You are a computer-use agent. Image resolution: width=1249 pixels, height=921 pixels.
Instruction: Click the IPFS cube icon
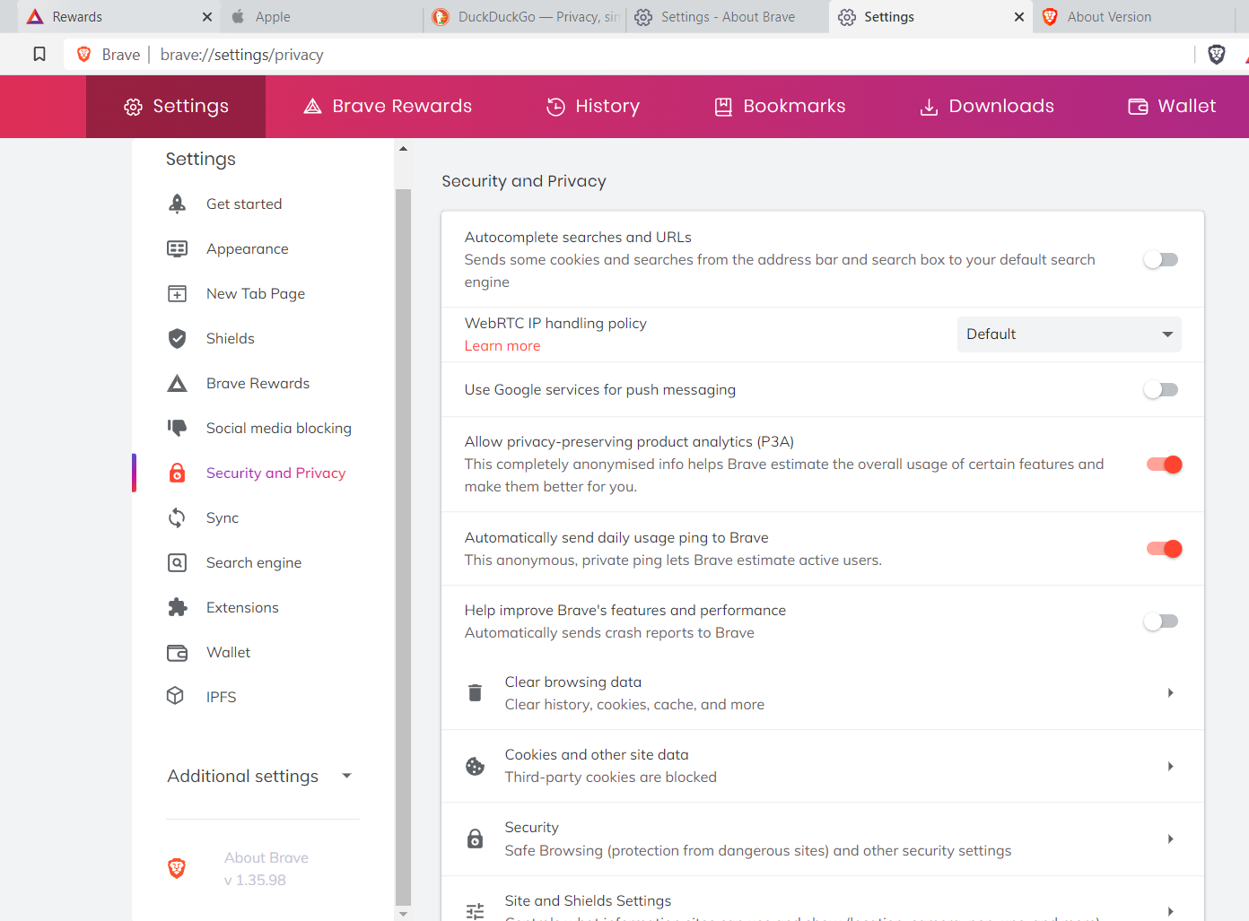coord(177,697)
